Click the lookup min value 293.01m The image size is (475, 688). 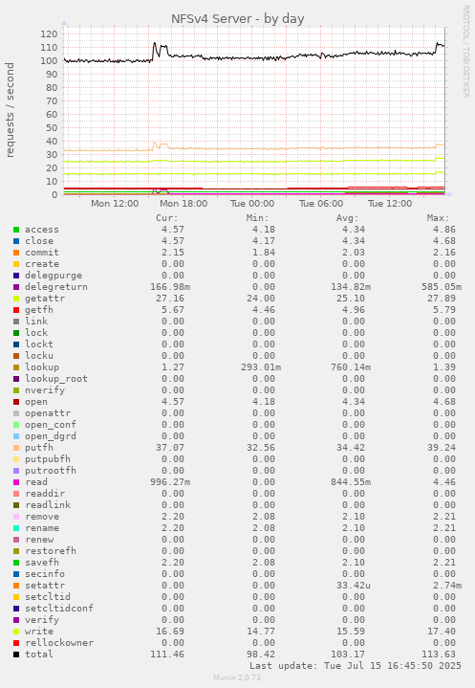pos(261,367)
